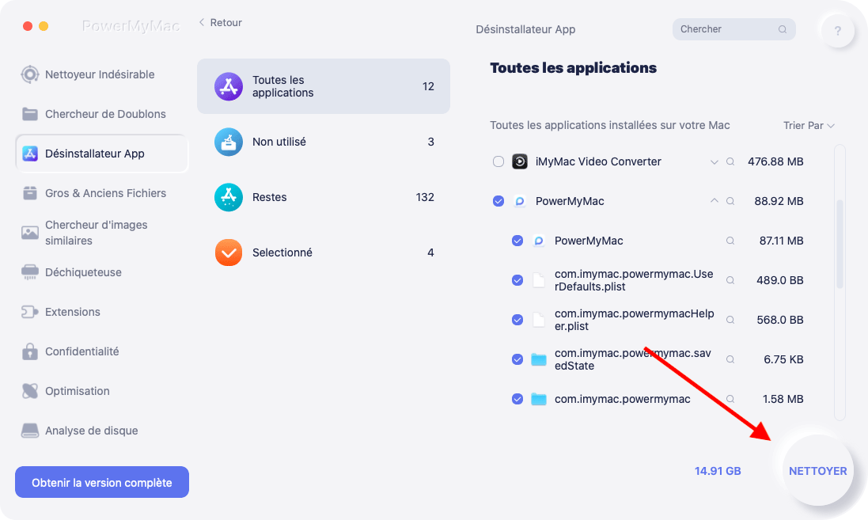Click the com.imymac.powermymac.savedState folder icon
This screenshot has height=520, width=868.
click(x=539, y=359)
